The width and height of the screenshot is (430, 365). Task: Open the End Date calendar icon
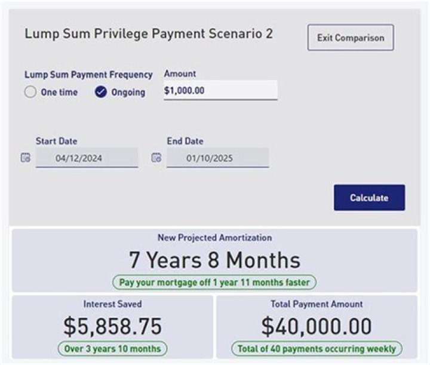coord(156,158)
